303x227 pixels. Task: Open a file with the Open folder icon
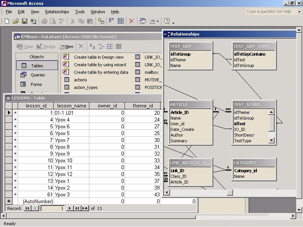[15, 21]
